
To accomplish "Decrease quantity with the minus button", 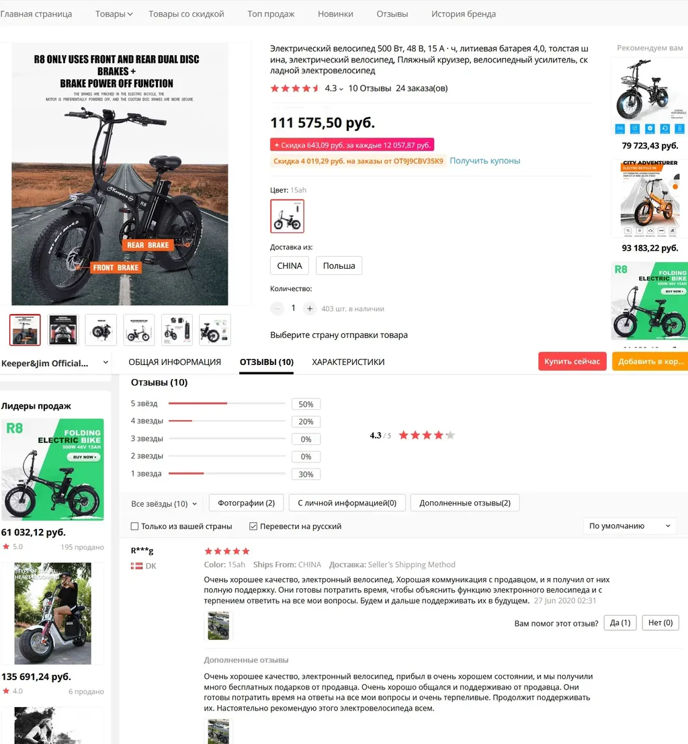I will [277, 308].
